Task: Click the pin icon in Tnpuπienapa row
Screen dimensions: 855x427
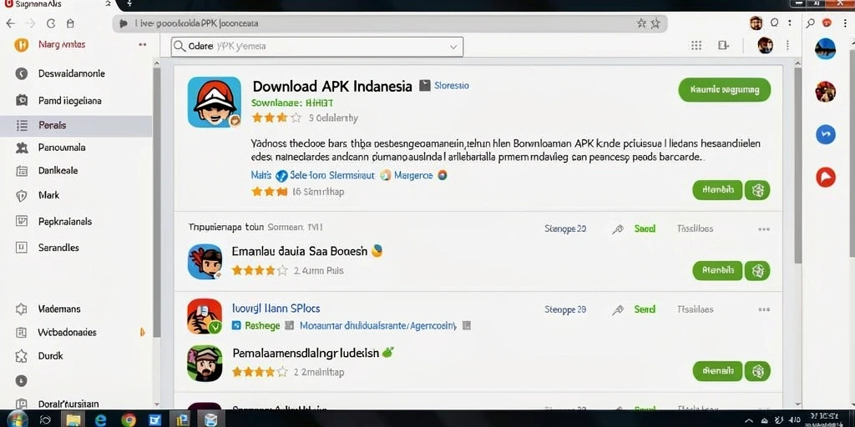Action: tap(617, 229)
